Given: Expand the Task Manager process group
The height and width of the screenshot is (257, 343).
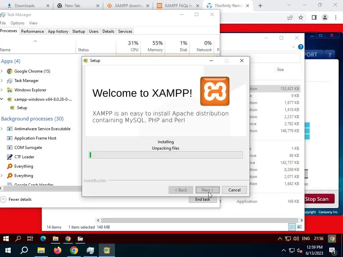Looking at the screenshot, I should click(x=2, y=81).
